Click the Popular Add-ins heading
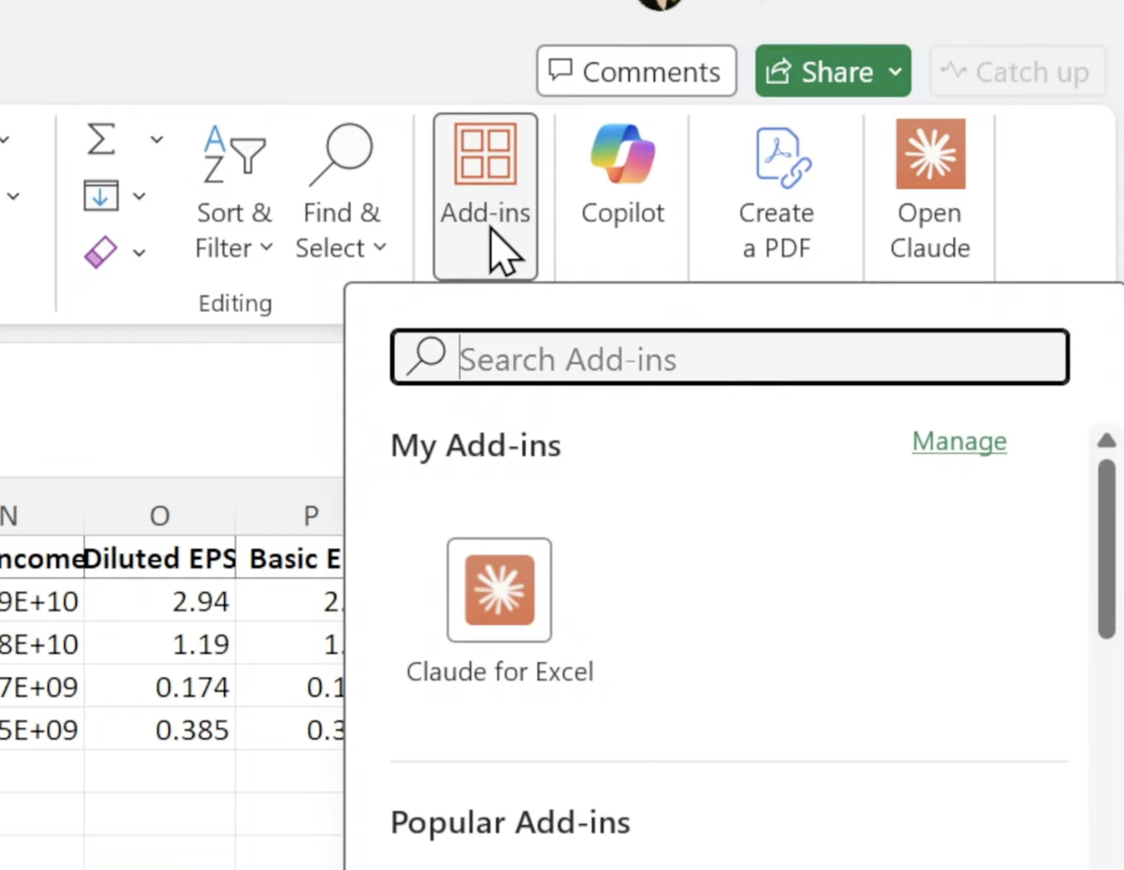Viewport: 1124px width, 870px height. click(x=510, y=822)
